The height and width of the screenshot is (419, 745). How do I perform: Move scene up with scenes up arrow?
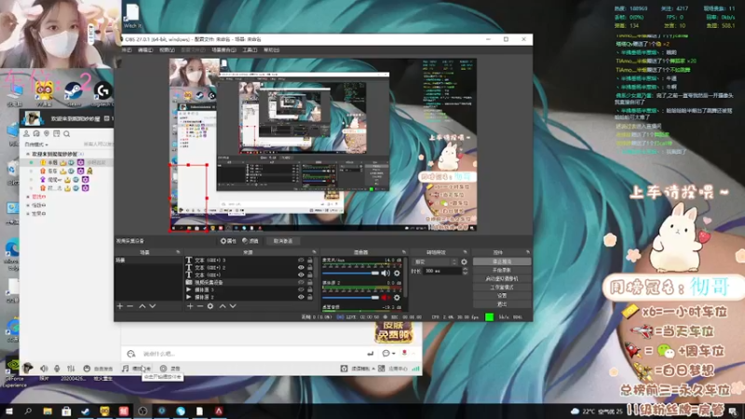point(142,306)
